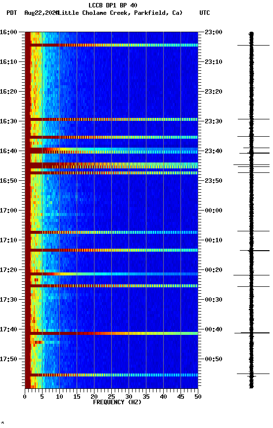
Task: Click the 23:40 UTC time label
Action: pyautogui.click(x=214, y=151)
